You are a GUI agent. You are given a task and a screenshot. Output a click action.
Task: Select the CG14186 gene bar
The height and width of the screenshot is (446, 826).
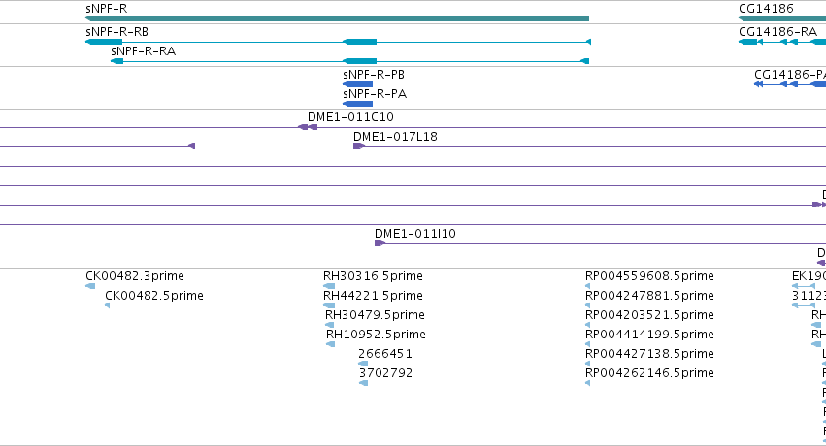point(782,18)
